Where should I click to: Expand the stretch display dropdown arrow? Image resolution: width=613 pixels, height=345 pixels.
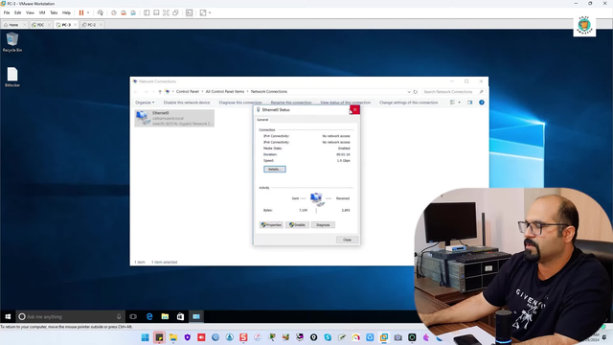210,12
